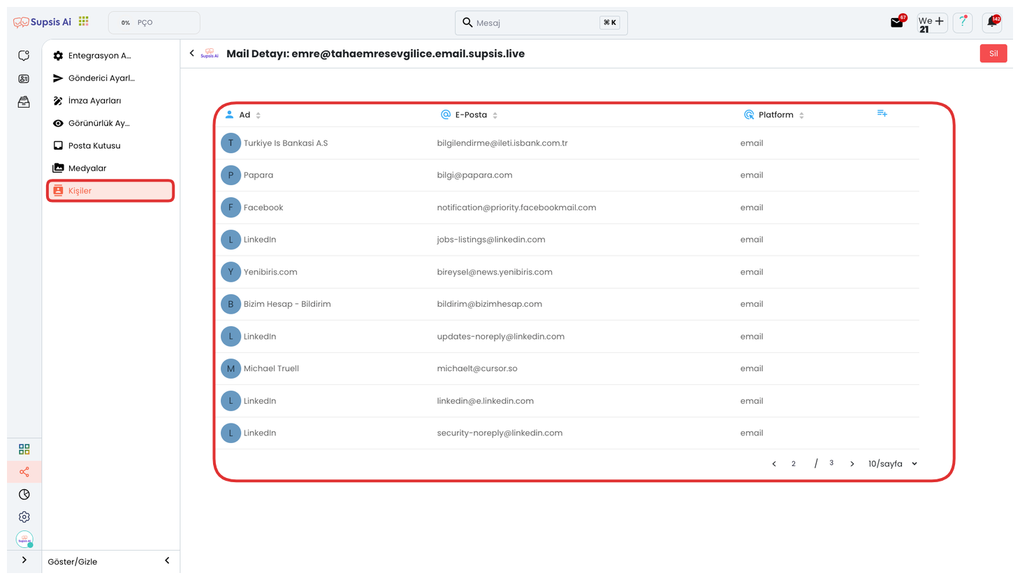This screenshot has height=580, width=1020.
Task: Open the contact card sidebar icon
Action: click(24, 79)
